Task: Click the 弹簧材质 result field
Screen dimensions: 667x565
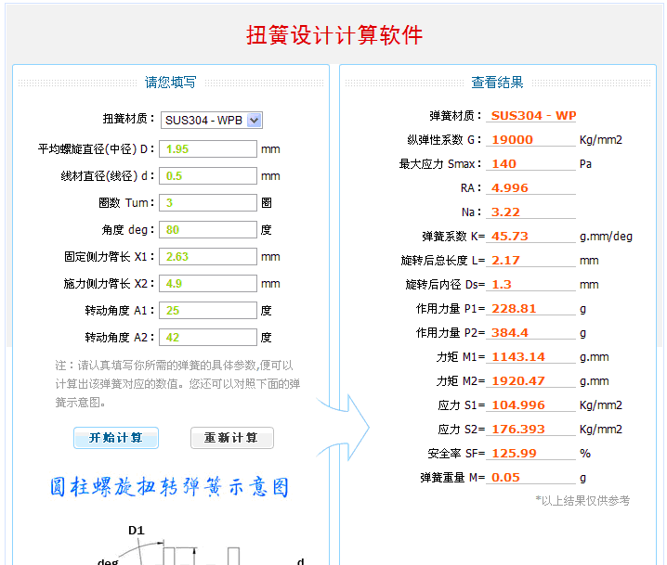Action: coord(531,116)
